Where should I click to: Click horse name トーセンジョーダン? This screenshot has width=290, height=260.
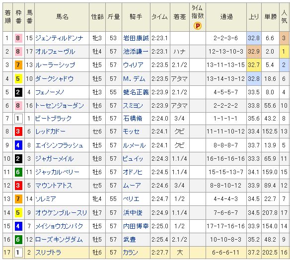[59, 106]
